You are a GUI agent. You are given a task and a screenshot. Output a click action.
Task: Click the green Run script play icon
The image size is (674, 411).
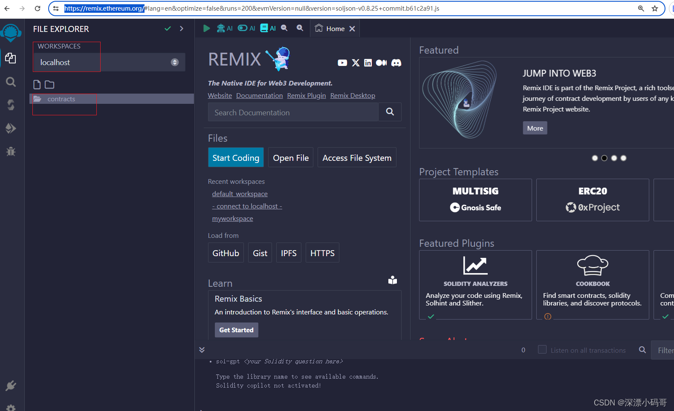(206, 28)
